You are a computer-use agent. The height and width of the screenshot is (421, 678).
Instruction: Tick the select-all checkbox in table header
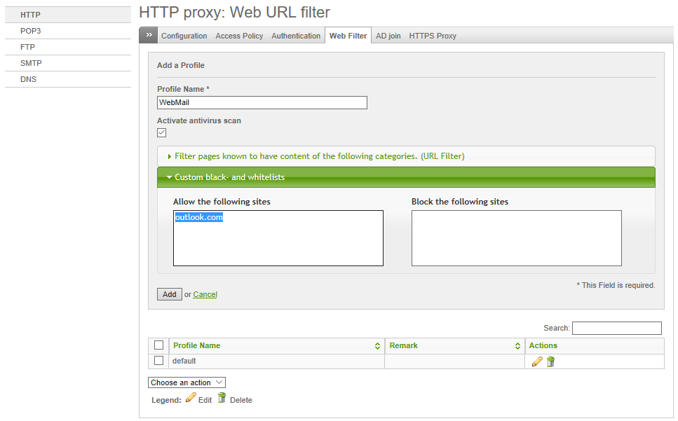tap(158, 345)
